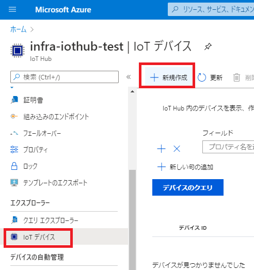The height and width of the screenshot is (270, 254).
Task: Click the small blue collapse caret under search
Action: pos(12,87)
